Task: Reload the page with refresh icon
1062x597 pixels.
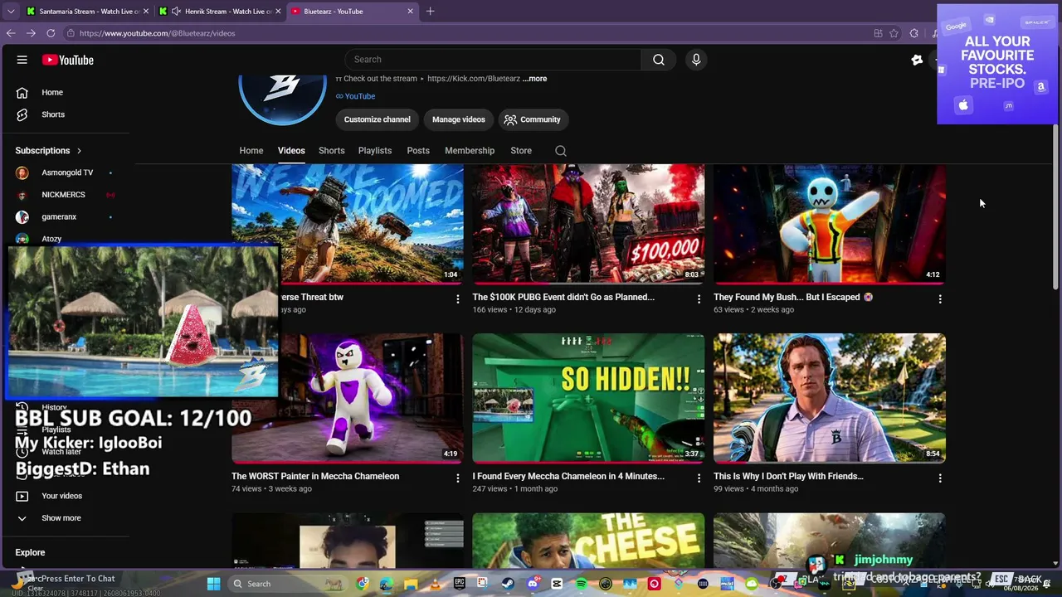Action: [51, 33]
